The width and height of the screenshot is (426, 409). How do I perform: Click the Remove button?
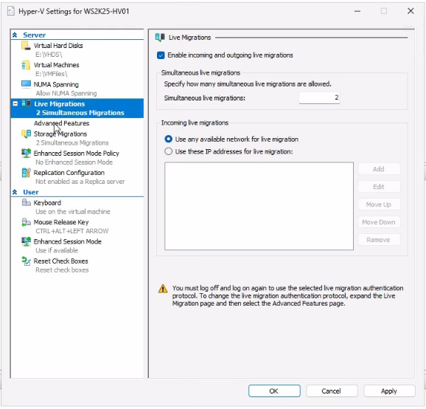click(379, 240)
